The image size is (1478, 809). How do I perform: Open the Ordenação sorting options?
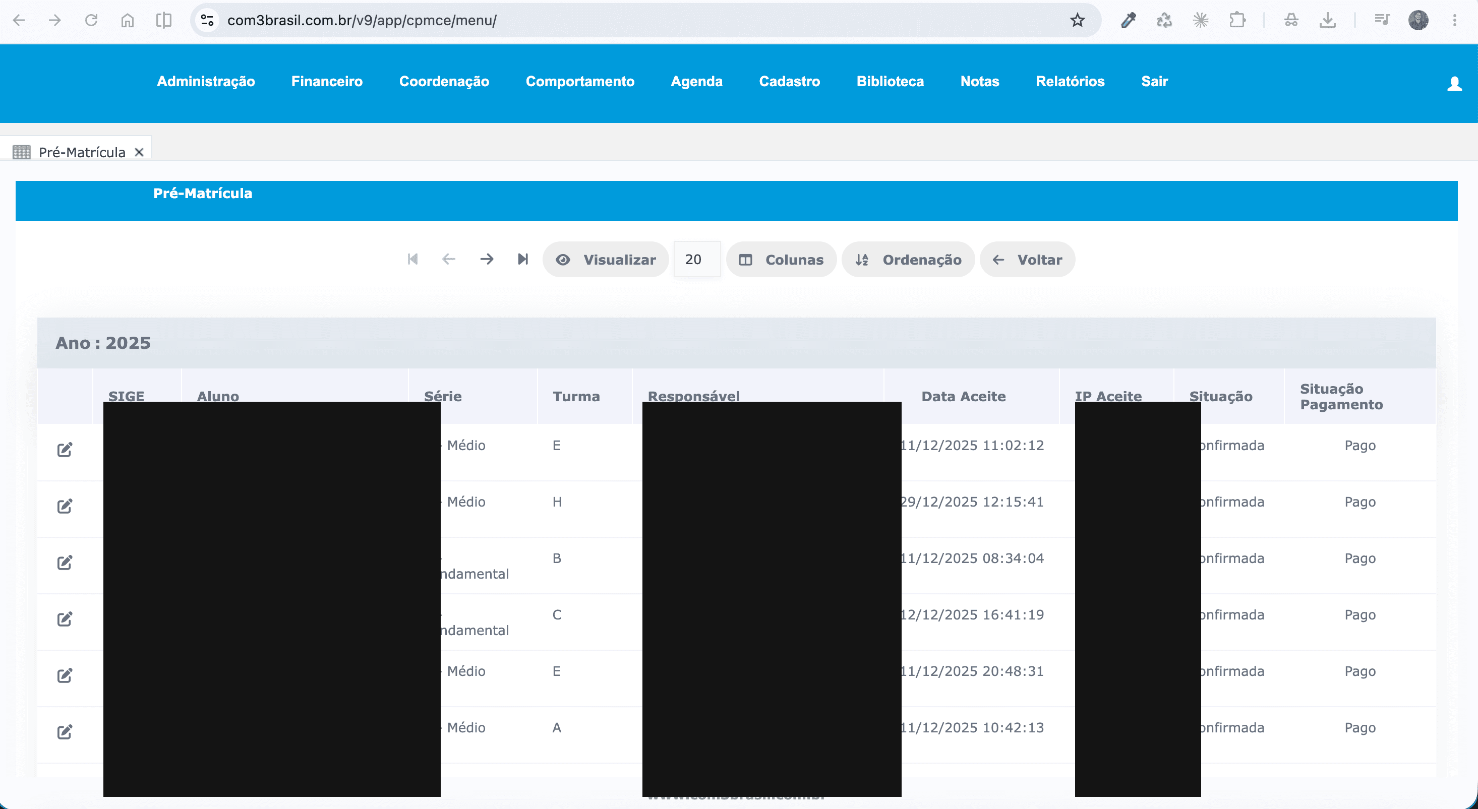point(908,260)
